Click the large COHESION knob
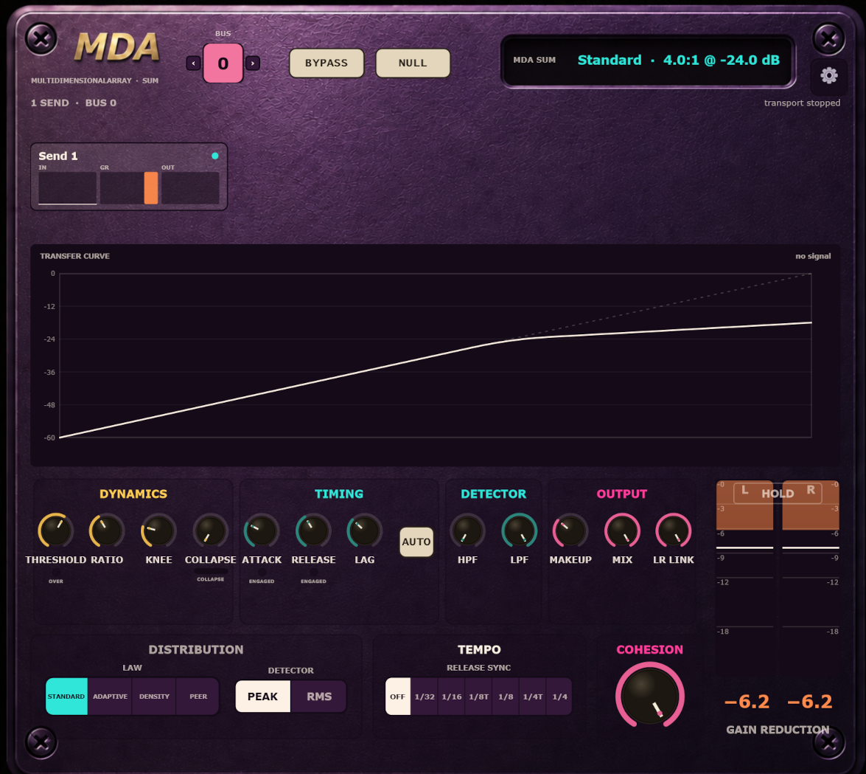This screenshot has height=774, width=866. [x=649, y=696]
